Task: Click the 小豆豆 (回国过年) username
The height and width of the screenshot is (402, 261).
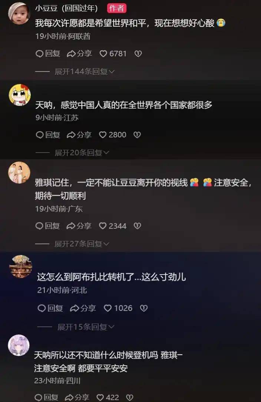Action: coord(66,8)
